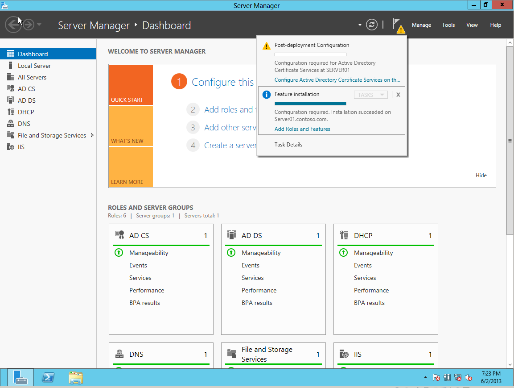Launch Windows PowerShell from the taskbar
This screenshot has height=388, width=514.
pyautogui.click(x=48, y=377)
